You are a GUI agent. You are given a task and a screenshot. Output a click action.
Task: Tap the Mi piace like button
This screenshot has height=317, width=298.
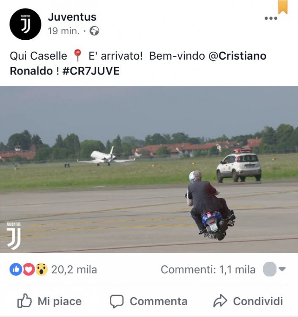49,301
